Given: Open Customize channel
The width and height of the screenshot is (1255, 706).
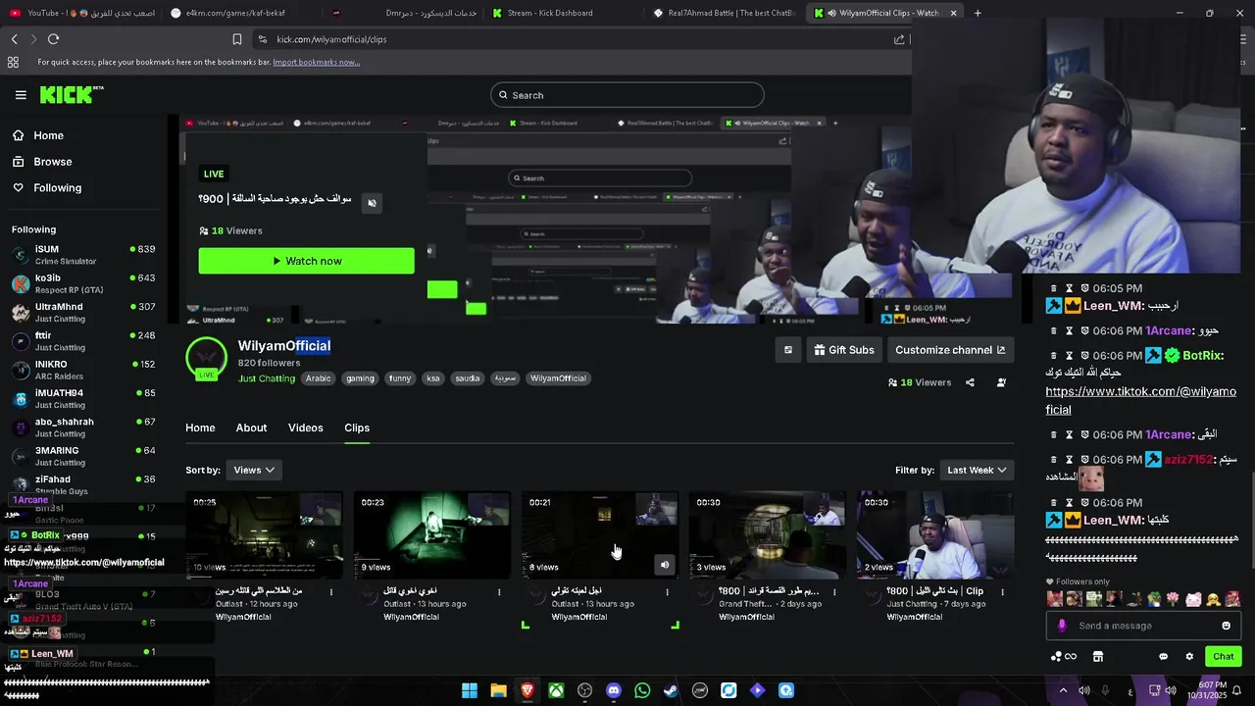Looking at the screenshot, I should coord(950,350).
